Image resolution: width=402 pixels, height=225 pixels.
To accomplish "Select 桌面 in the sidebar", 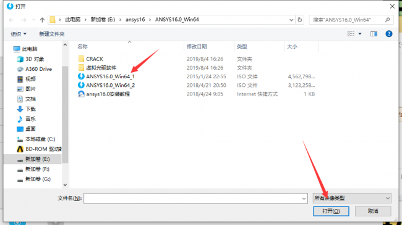I will click(x=26, y=129).
